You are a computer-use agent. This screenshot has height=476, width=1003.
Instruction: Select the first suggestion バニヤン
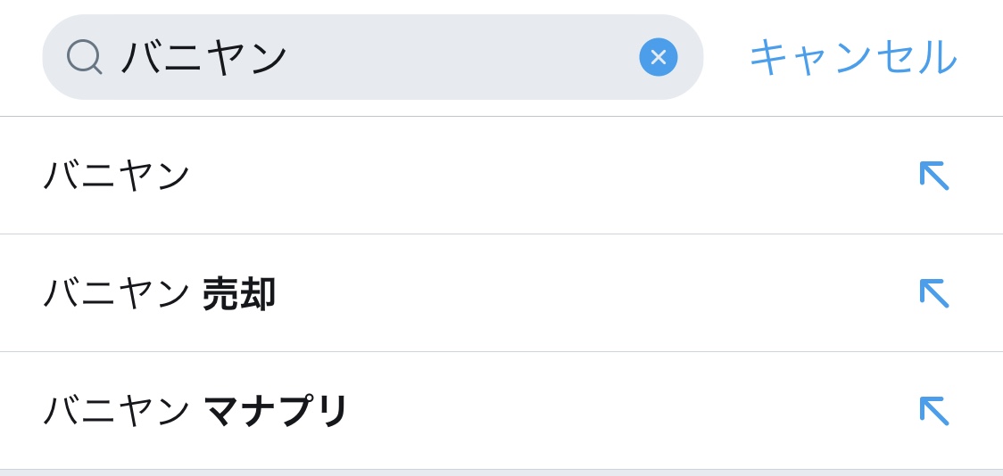(117, 175)
